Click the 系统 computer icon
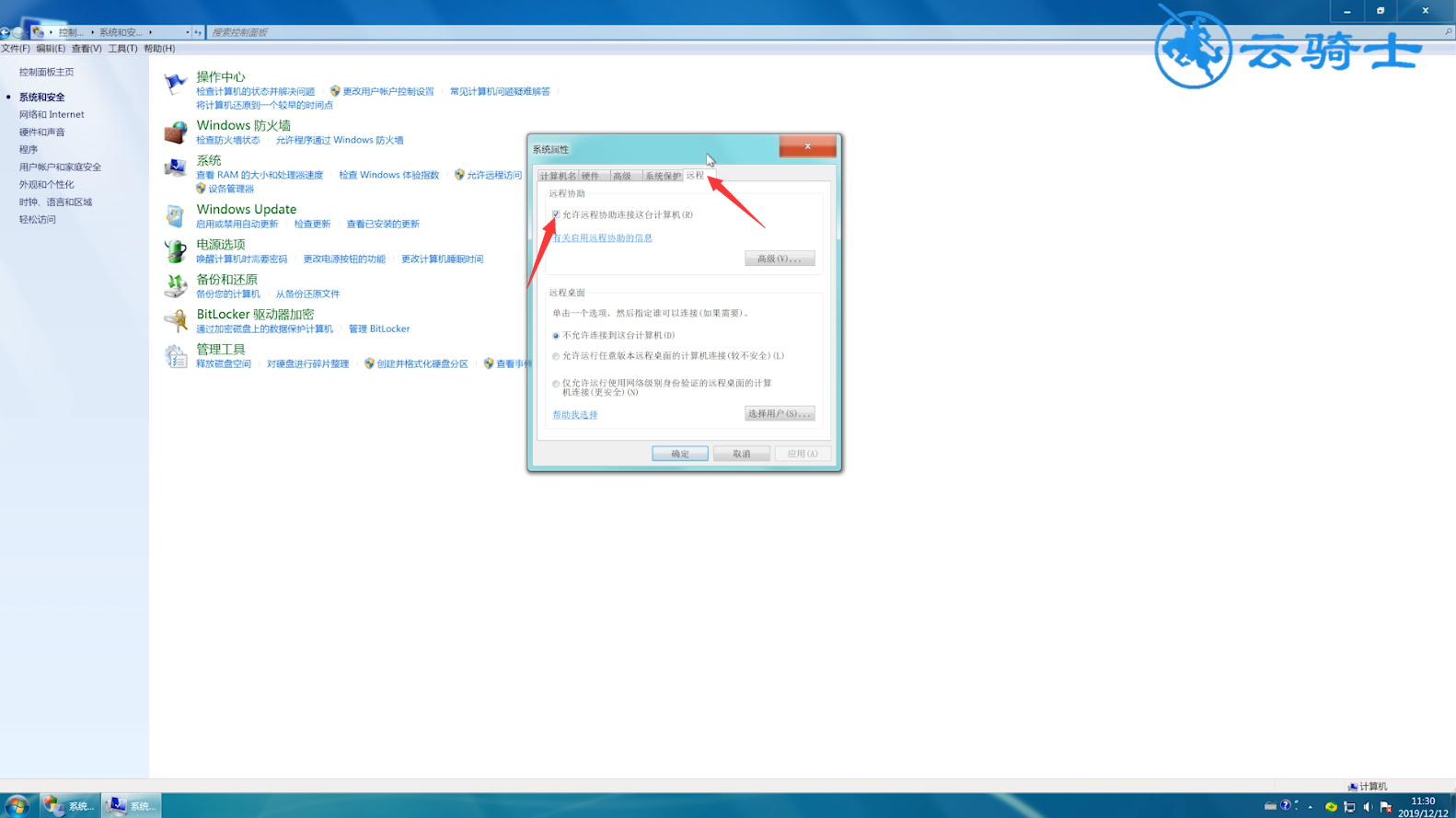This screenshot has width=1456, height=818. [x=175, y=168]
